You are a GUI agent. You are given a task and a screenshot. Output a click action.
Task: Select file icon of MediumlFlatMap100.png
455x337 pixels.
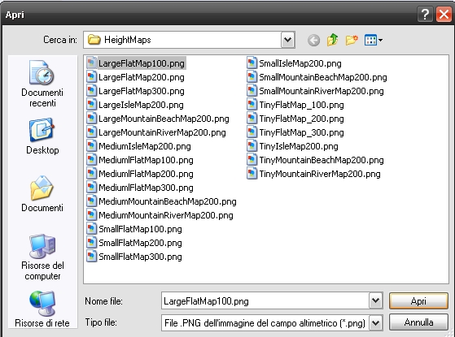(x=91, y=160)
